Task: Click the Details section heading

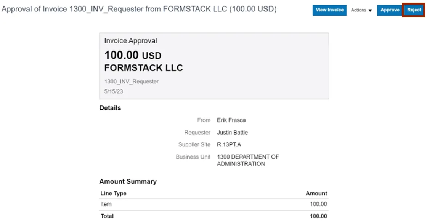Action: [110, 108]
